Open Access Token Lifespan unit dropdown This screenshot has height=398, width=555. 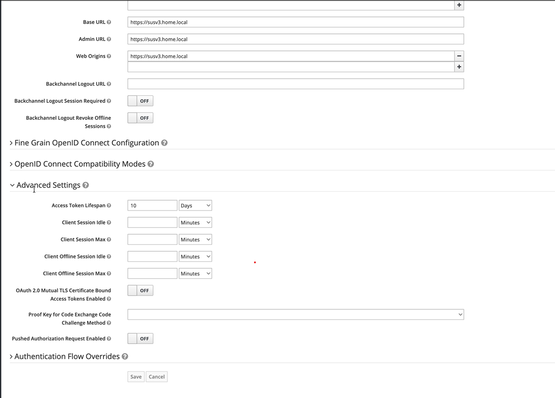[195, 206]
